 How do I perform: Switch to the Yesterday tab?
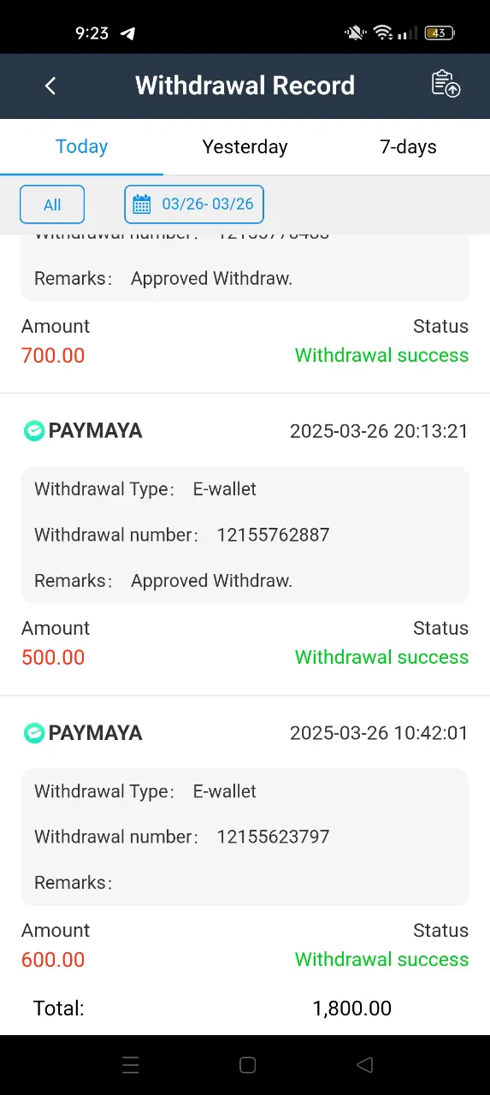(245, 147)
